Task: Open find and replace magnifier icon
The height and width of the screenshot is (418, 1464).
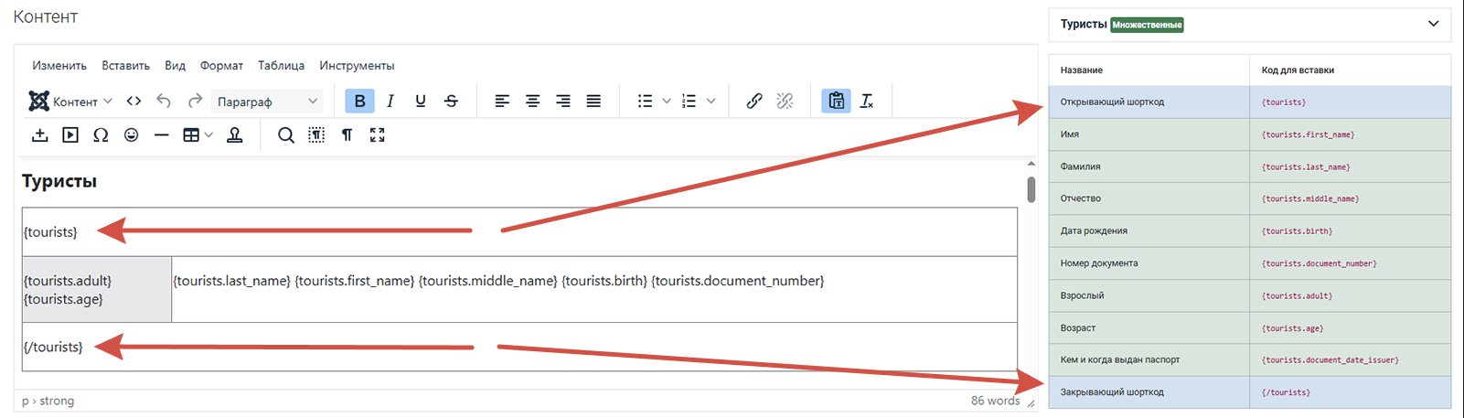Action: [x=286, y=135]
